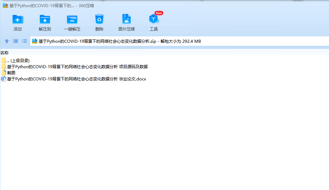Click the folder icon beside 项目源码及数据

pos(4,67)
